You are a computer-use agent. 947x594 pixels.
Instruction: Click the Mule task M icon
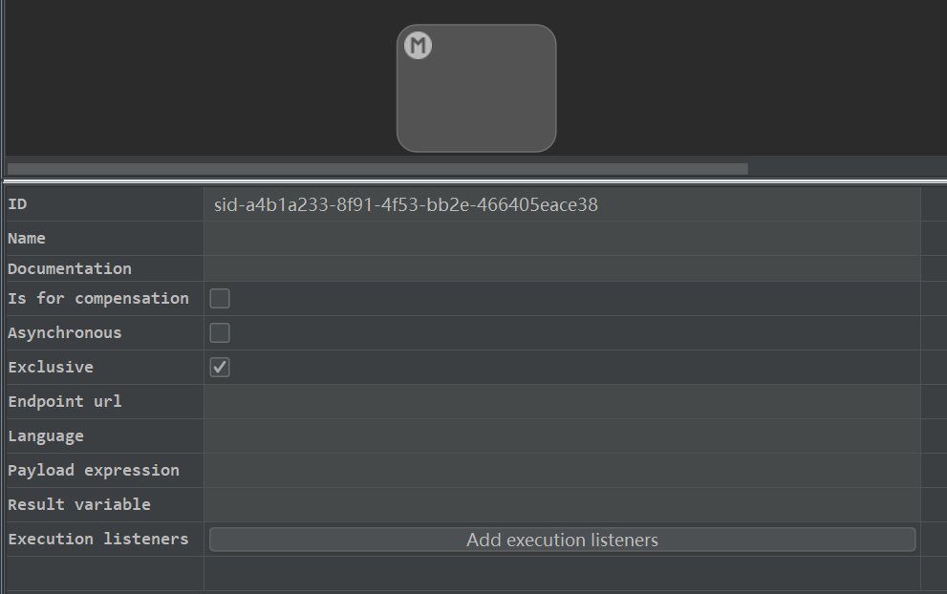point(418,46)
